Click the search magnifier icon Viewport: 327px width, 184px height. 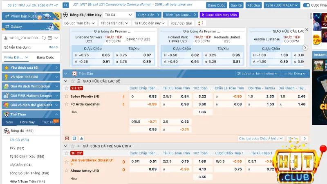[65, 5]
